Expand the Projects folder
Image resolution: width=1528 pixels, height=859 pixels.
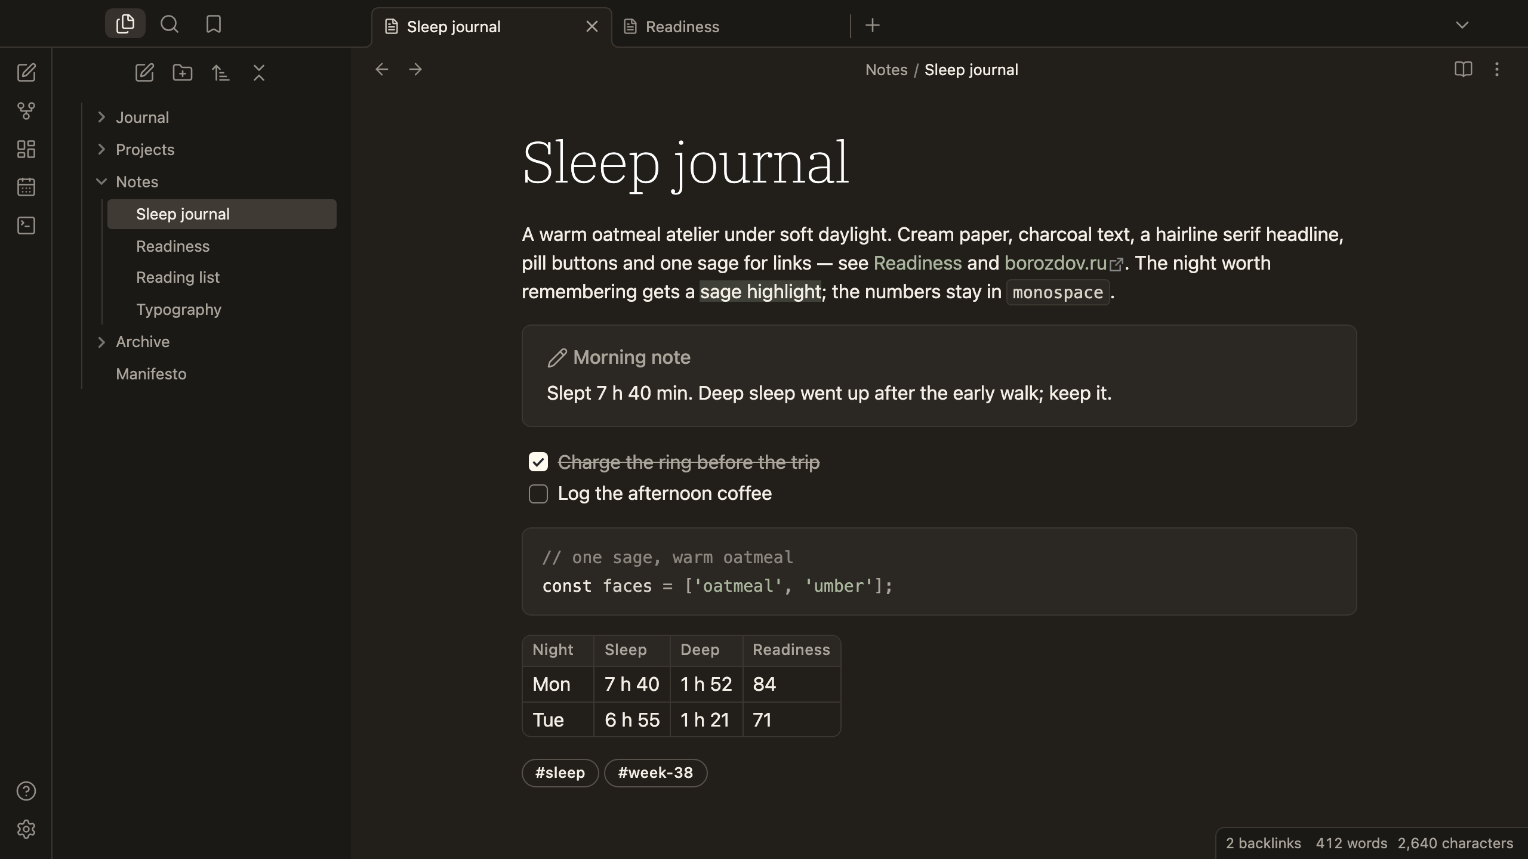(x=101, y=149)
